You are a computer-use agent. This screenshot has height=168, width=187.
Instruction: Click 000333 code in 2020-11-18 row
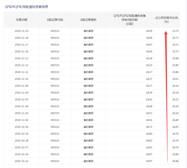click(x=55, y=38)
